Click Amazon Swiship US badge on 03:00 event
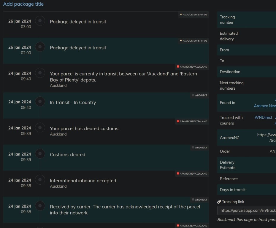Image resolution: width=276 pixels, height=228 pixels. [193, 15]
